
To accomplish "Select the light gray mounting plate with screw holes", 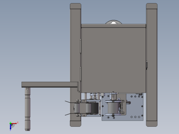I will click(135, 107).
